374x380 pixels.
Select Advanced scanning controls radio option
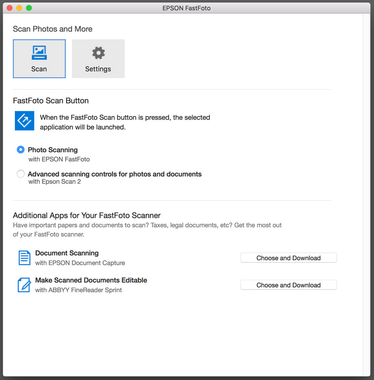click(x=21, y=174)
